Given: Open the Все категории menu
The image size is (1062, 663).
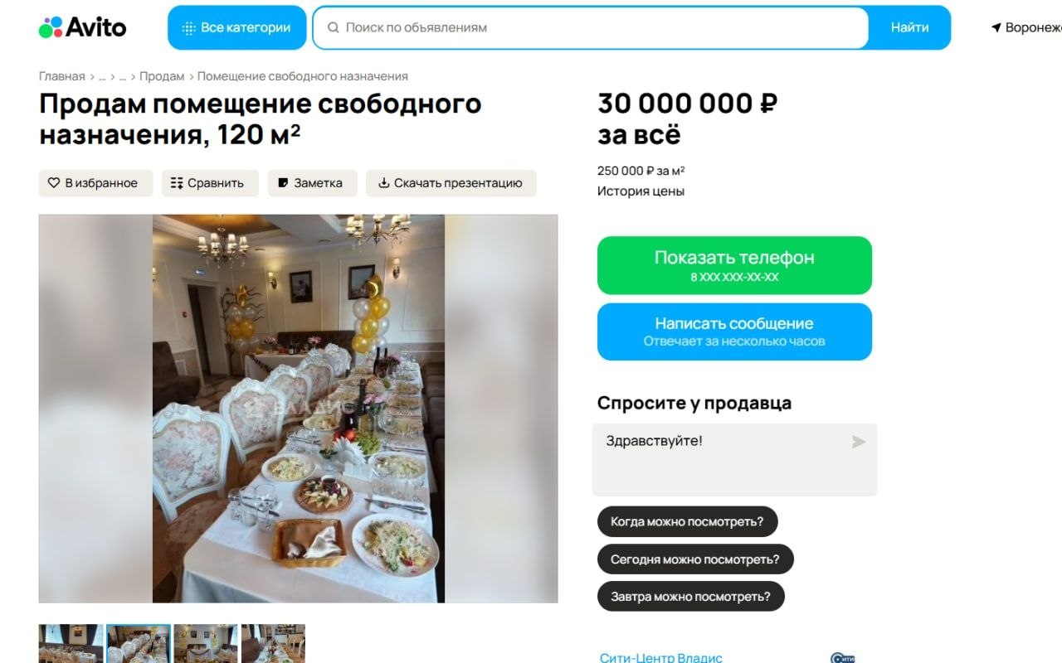Looking at the screenshot, I should coord(237,27).
